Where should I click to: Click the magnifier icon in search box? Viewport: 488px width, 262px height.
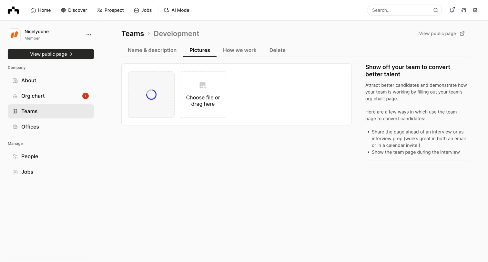436,10
